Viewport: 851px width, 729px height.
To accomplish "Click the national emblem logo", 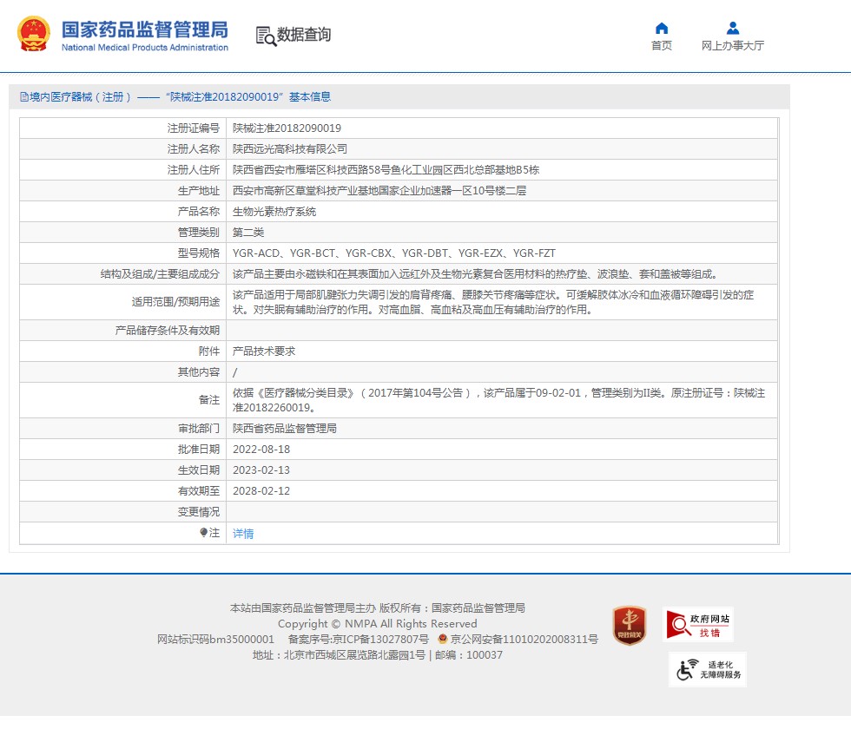I will pyautogui.click(x=34, y=34).
